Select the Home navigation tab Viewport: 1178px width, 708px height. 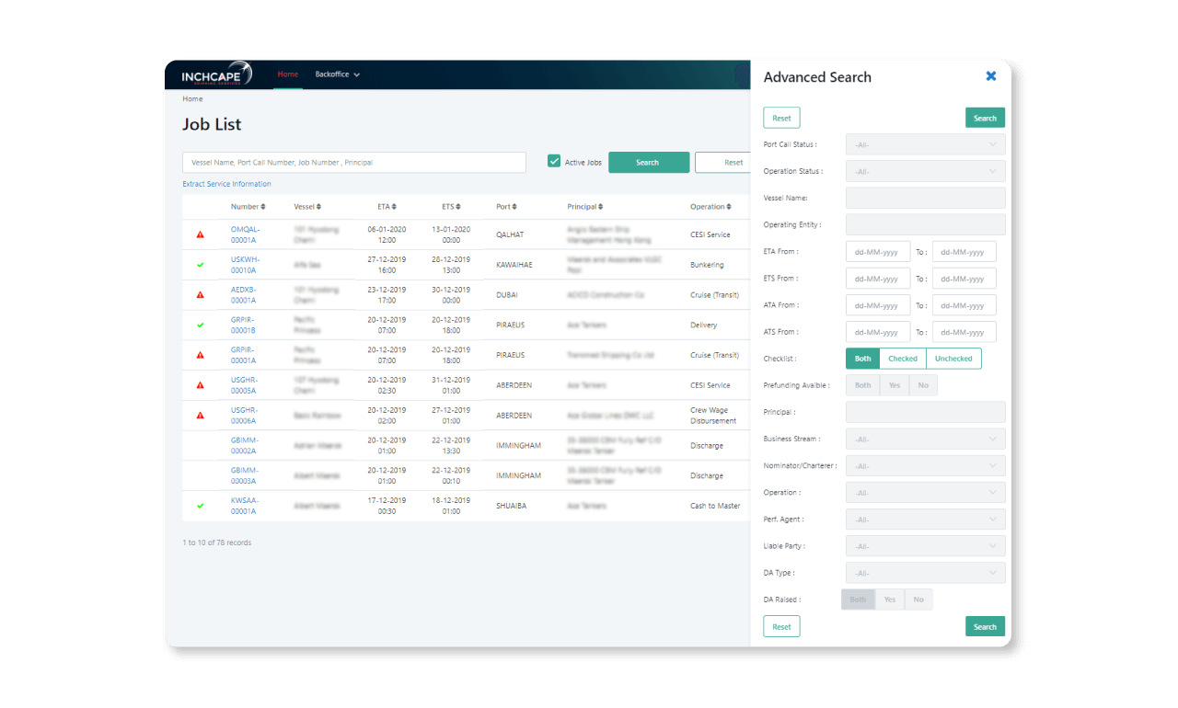click(287, 74)
